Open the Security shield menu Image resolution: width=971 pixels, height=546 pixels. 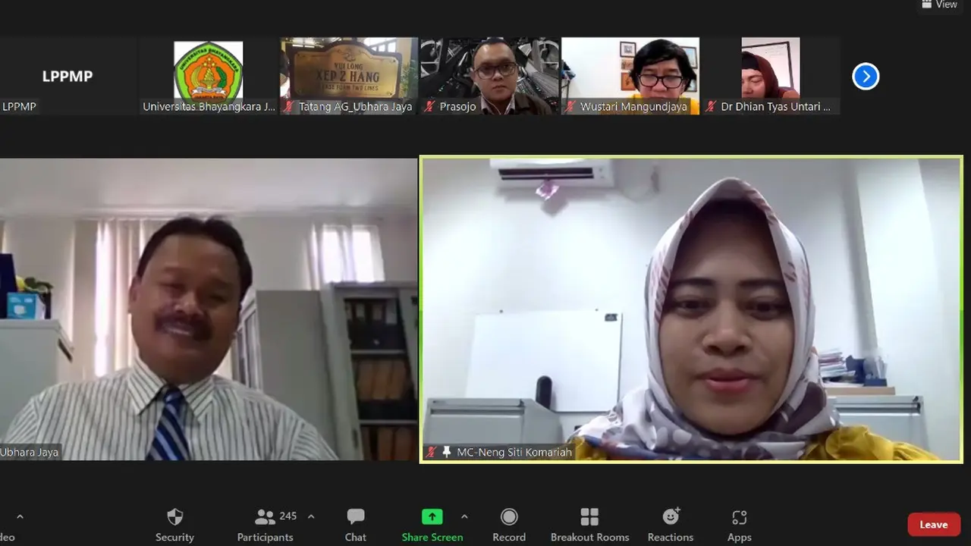point(174,525)
